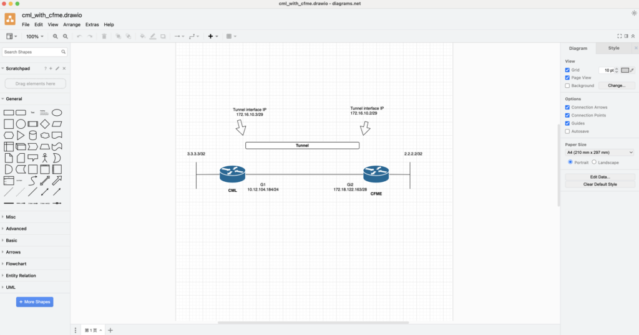Select the Landscape radio button

coord(594,163)
